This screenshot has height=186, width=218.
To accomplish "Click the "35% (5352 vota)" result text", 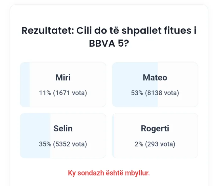I will click(63, 144).
